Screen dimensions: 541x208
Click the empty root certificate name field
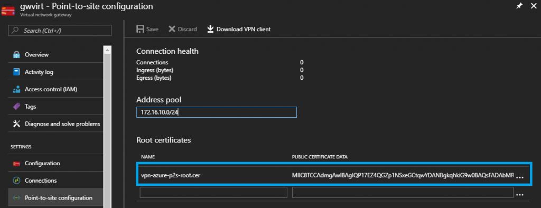click(213, 193)
